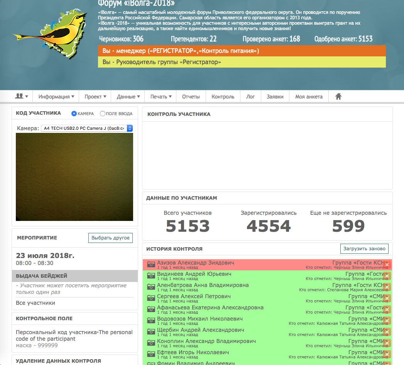Select the КАМЕРА radio option
Screen dimensions: 404x365
(x=74, y=114)
